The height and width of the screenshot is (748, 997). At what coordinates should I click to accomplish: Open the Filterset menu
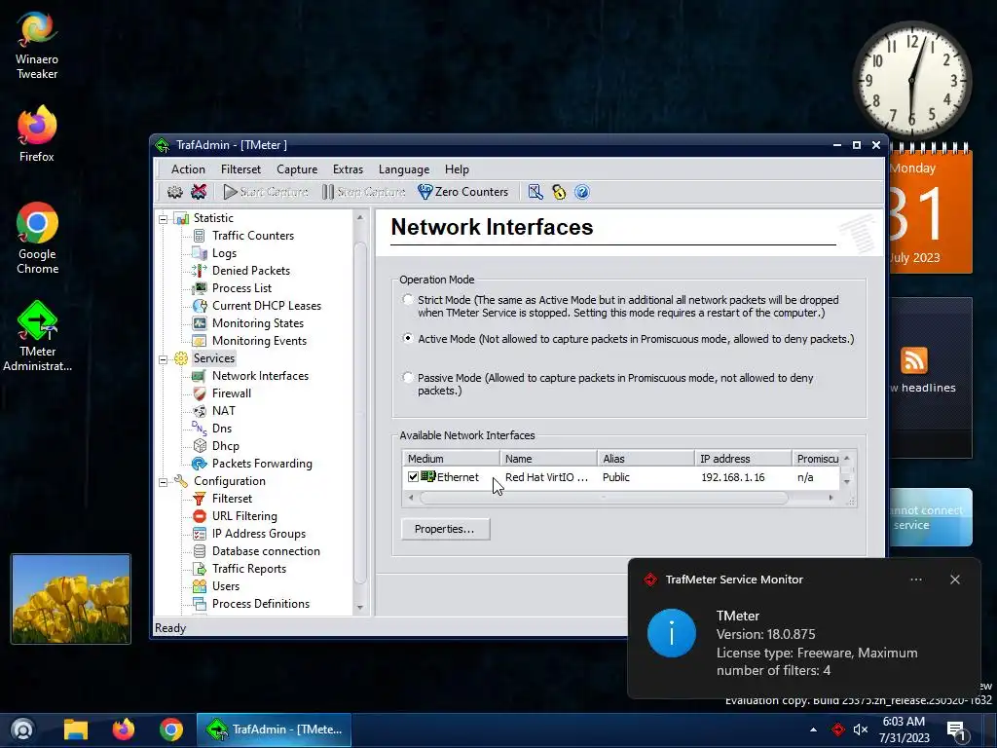[x=240, y=169]
